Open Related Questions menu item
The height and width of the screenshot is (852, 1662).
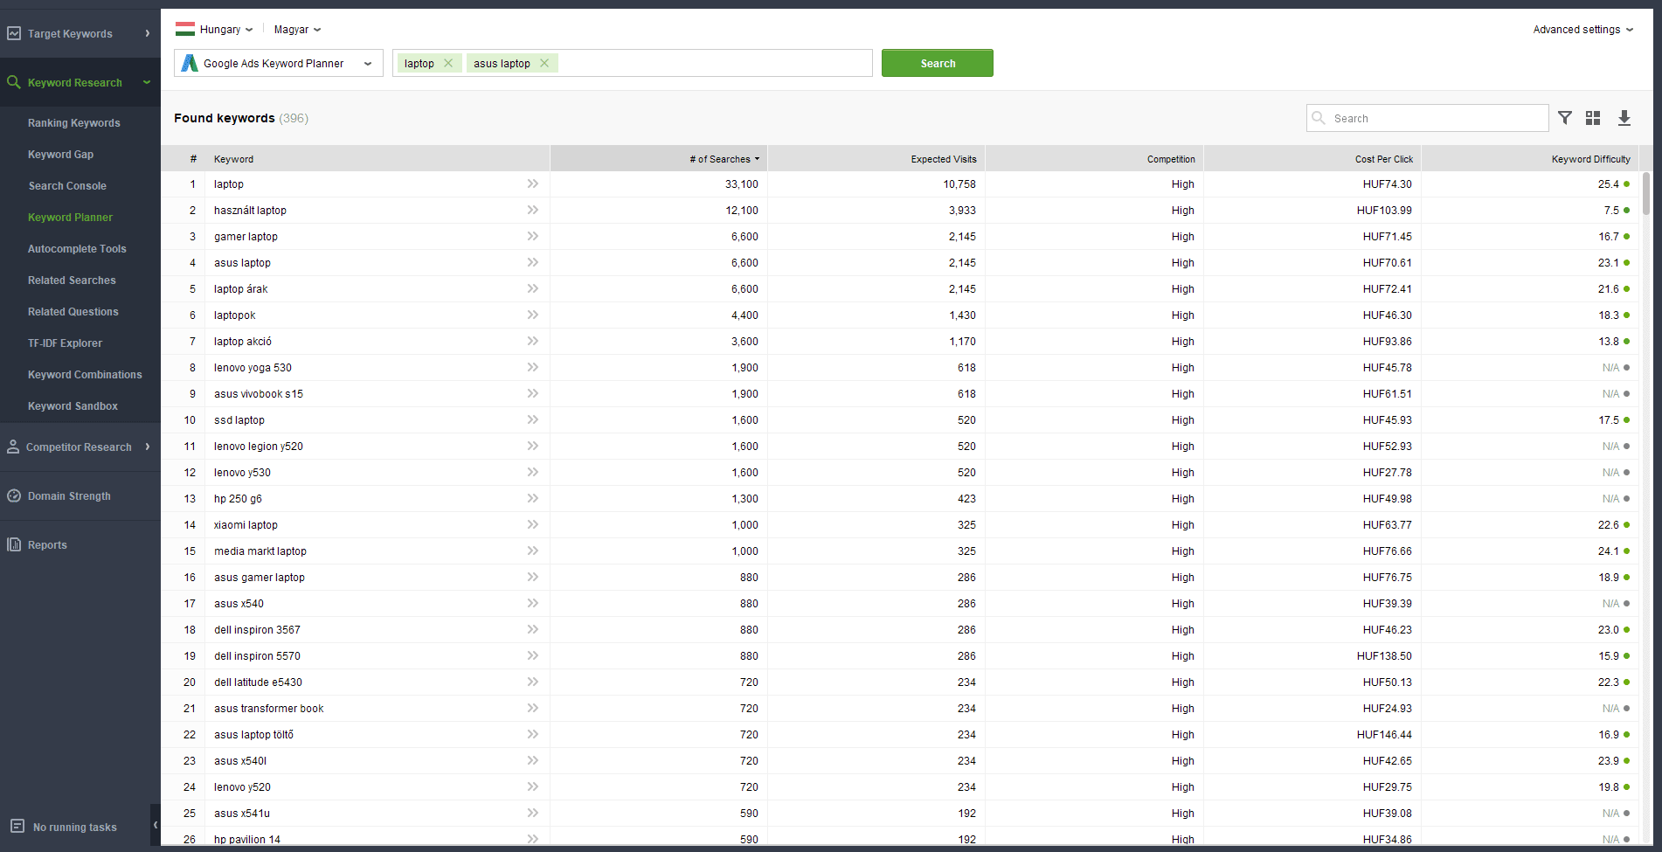pyautogui.click(x=73, y=311)
